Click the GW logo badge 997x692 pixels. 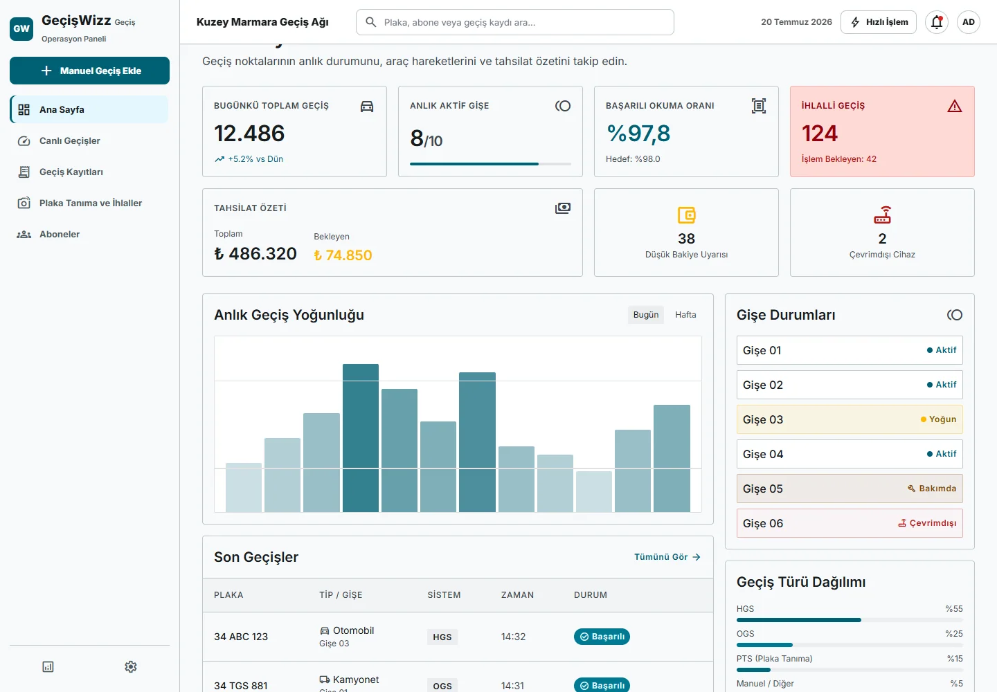point(21,29)
